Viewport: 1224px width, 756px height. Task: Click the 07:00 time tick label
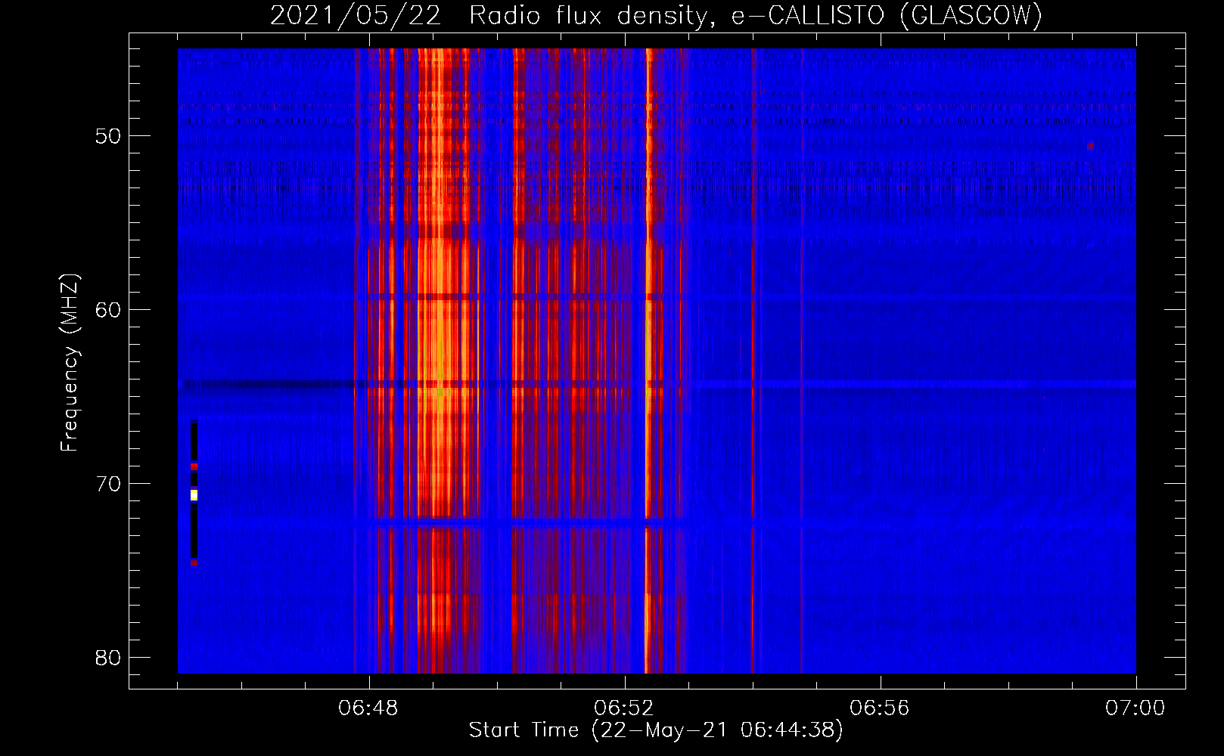click(1135, 708)
